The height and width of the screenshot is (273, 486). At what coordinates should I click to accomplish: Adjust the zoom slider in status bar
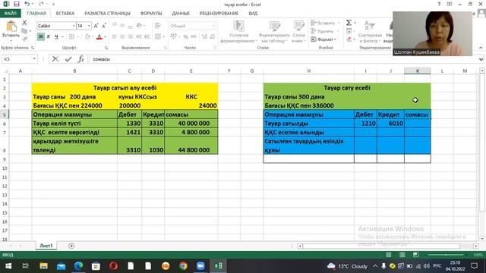tap(446, 255)
